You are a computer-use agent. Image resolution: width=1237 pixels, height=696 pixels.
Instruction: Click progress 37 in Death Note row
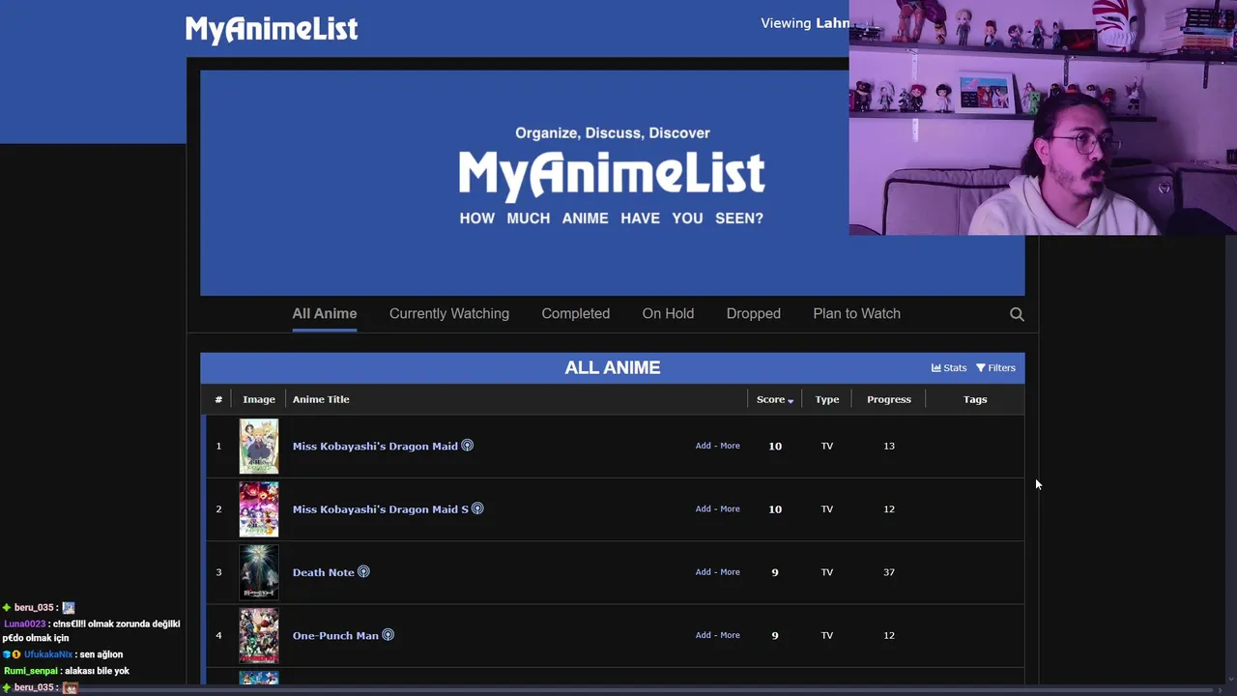889,572
